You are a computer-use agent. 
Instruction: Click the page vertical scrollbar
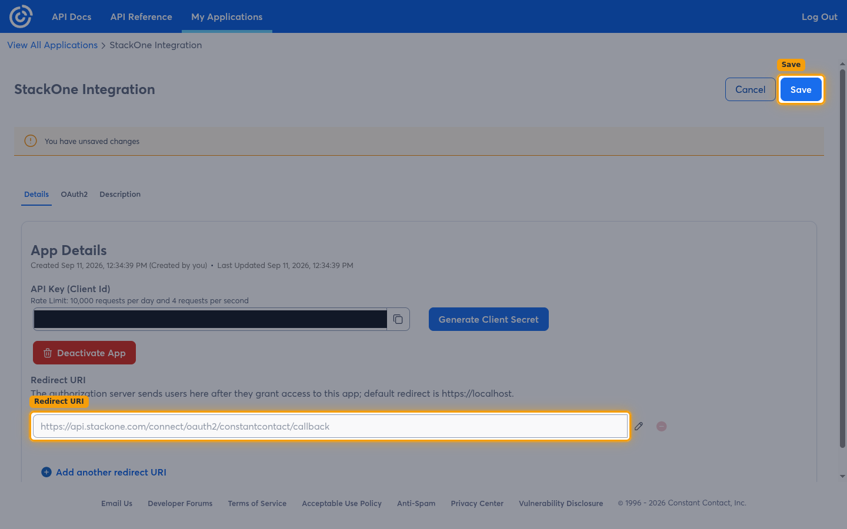(842, 259)
